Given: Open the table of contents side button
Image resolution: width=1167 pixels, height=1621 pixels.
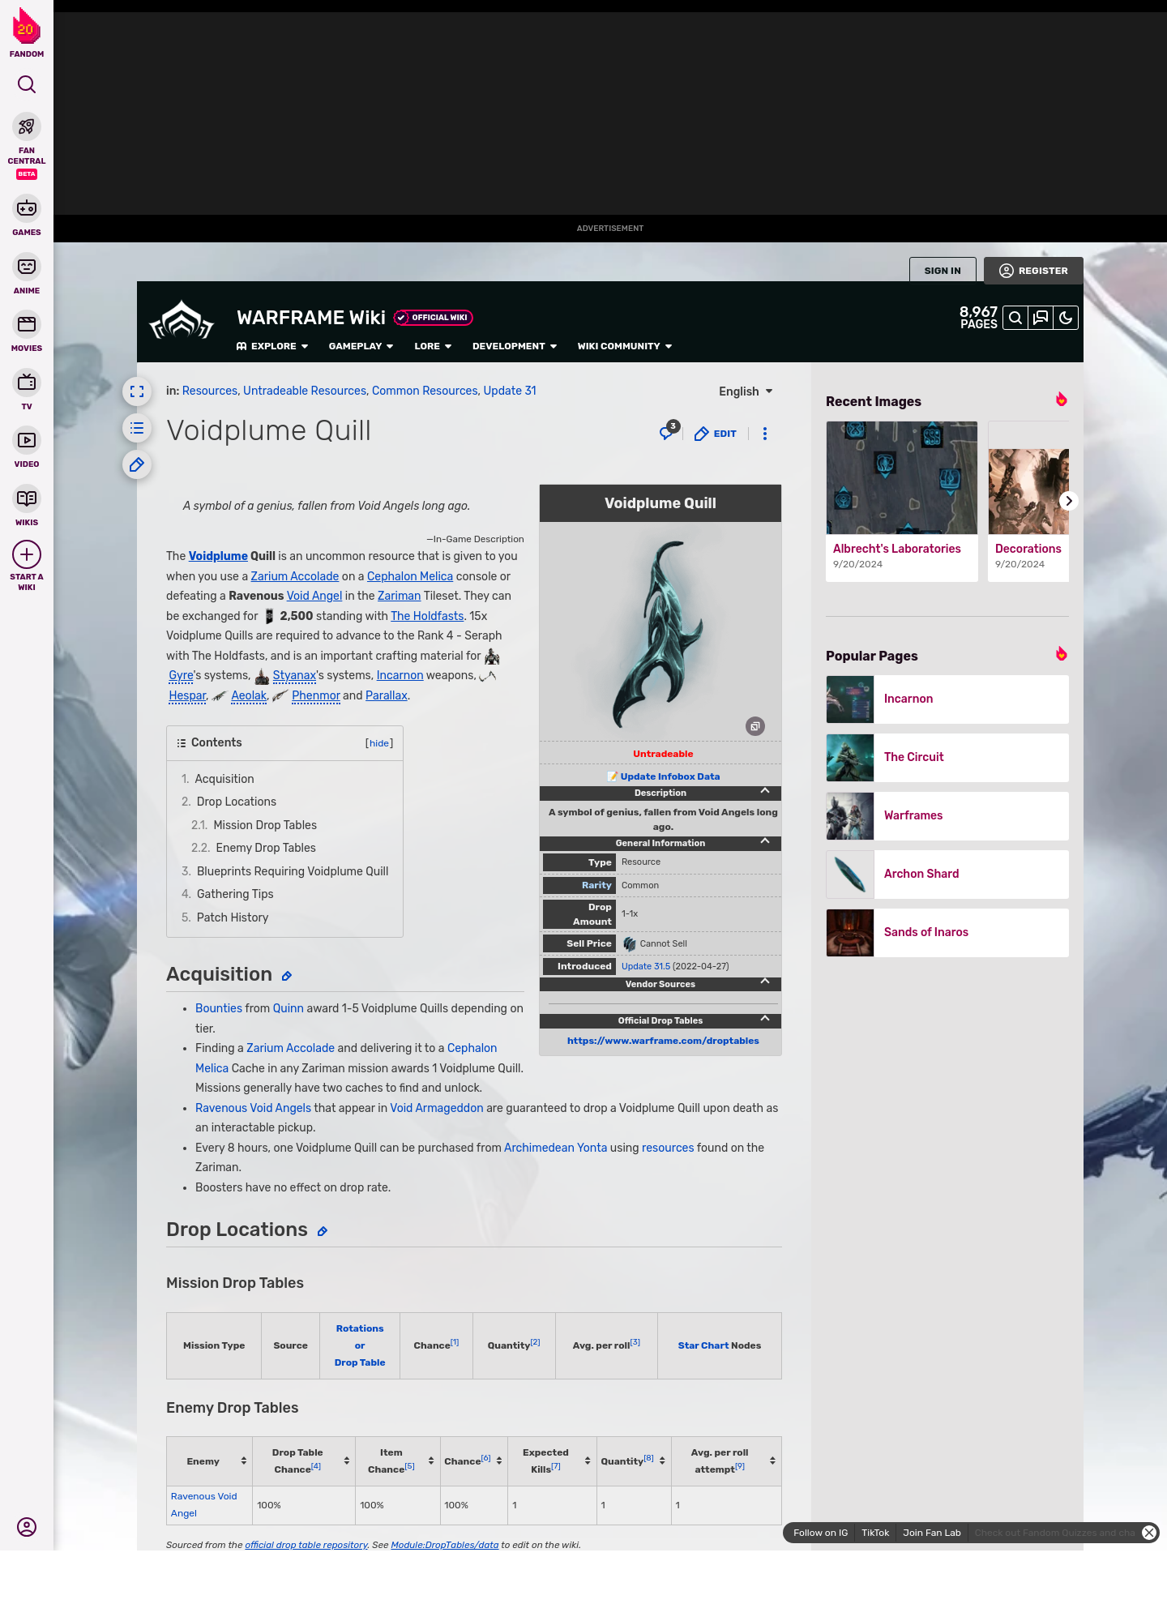Looking at the screenshot, I should [x=137, y=428].
